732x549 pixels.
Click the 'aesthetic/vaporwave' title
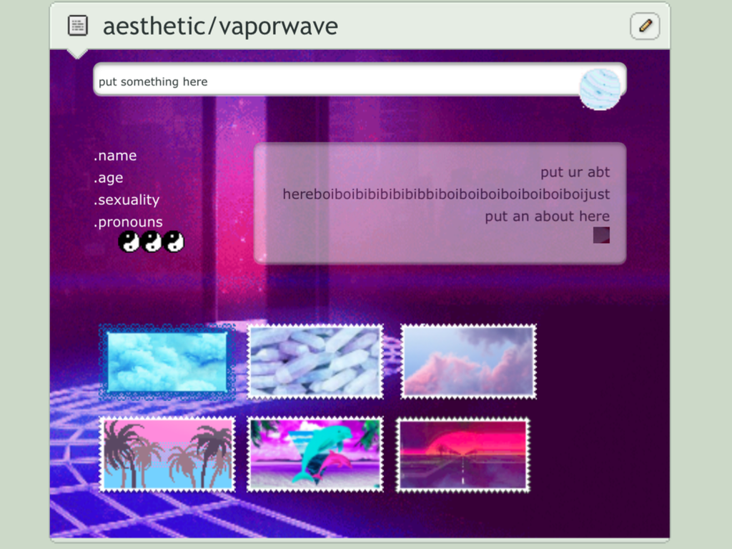coord(220,26)
